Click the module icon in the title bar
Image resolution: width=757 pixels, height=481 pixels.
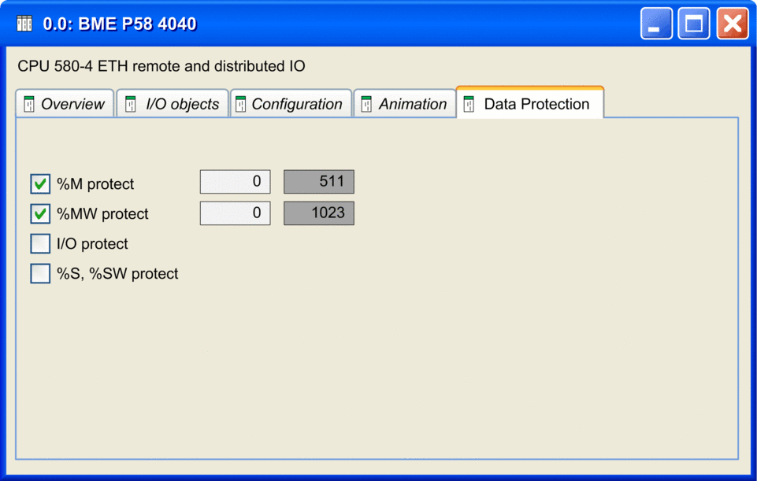point(24,24)
